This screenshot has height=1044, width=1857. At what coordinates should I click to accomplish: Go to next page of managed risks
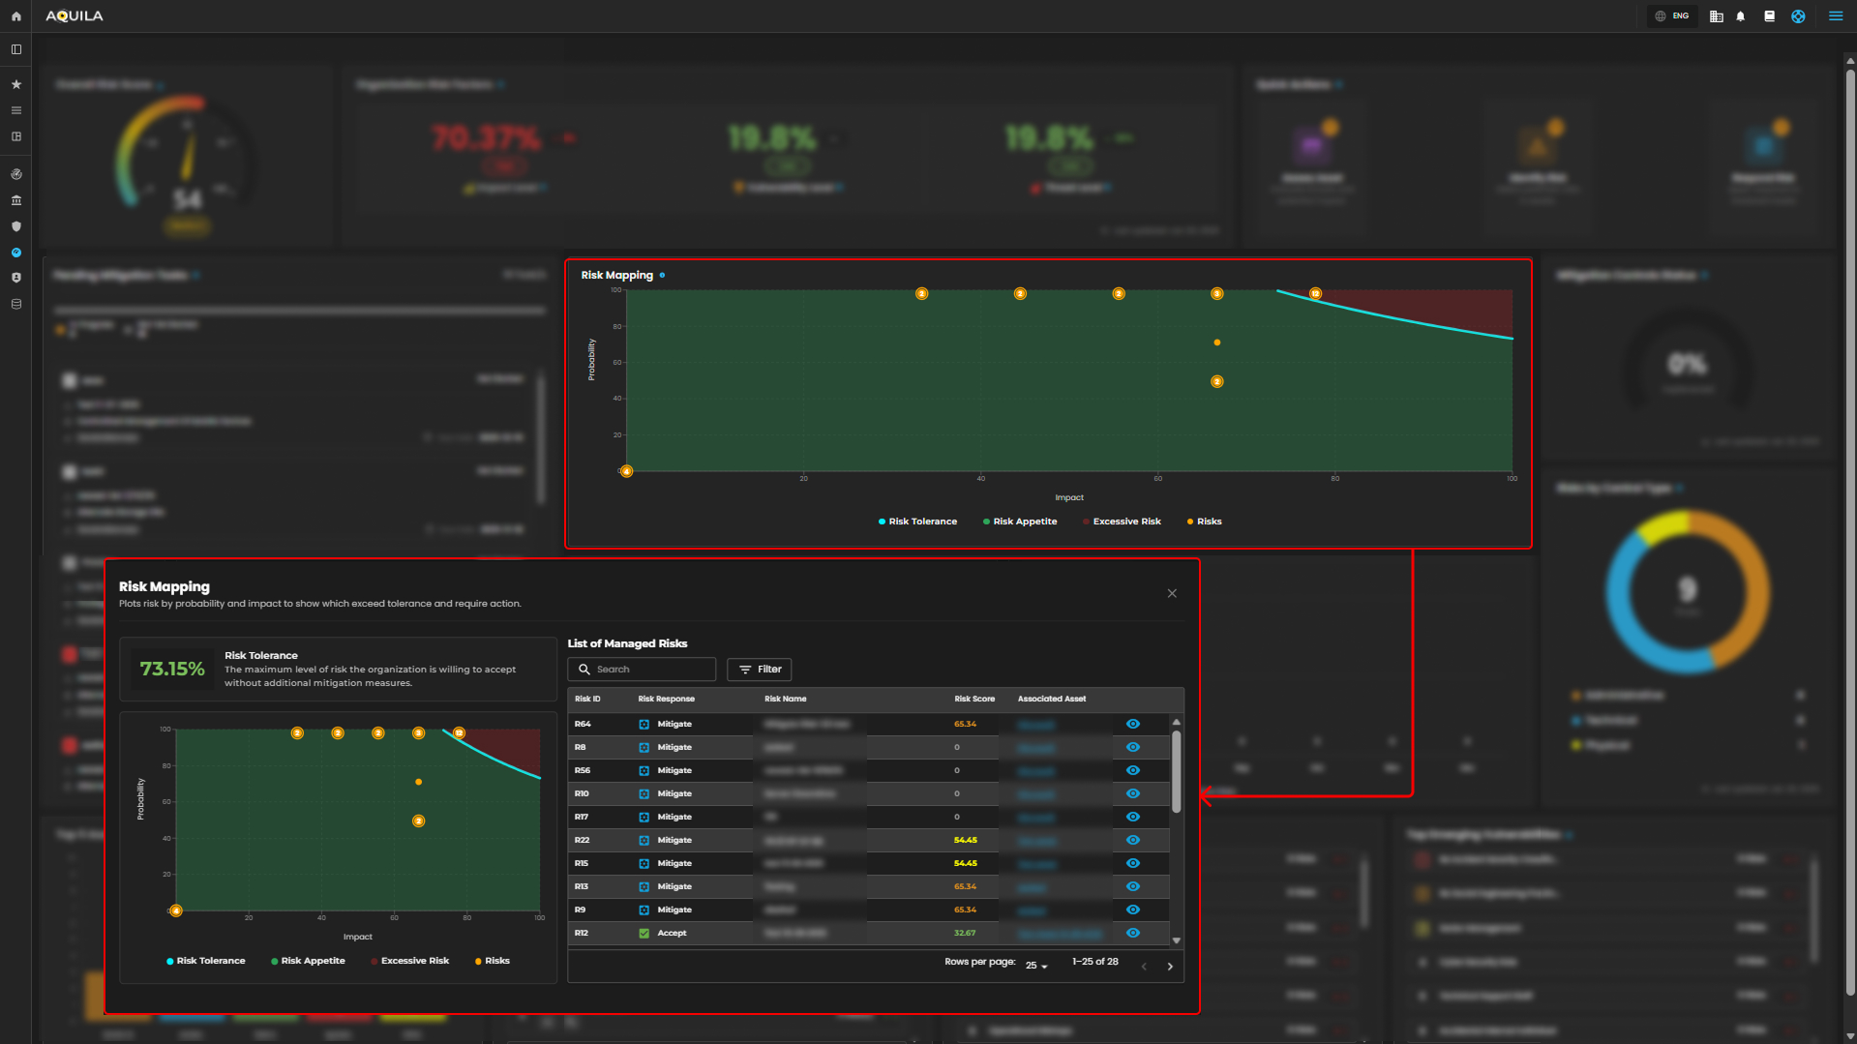click(x=1170, y=966)
